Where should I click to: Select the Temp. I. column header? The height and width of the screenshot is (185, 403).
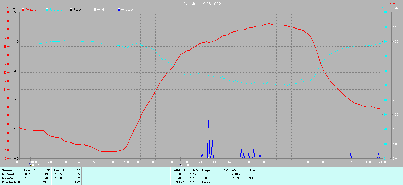[x=59, y=170]
